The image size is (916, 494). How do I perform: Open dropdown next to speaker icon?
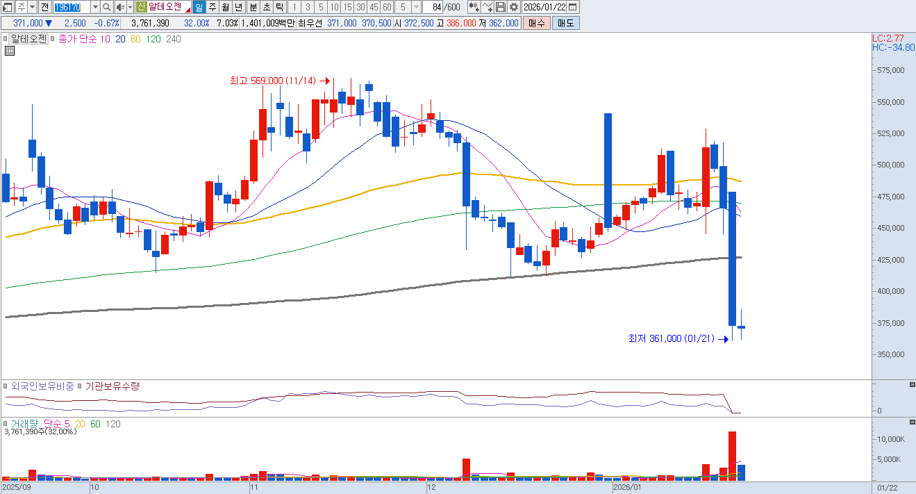[x=130, y=7]
